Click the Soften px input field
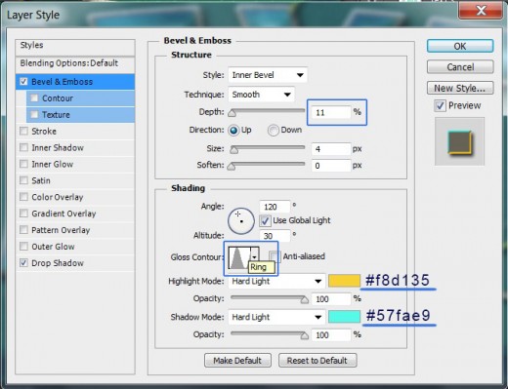 (x=331, y=166)
